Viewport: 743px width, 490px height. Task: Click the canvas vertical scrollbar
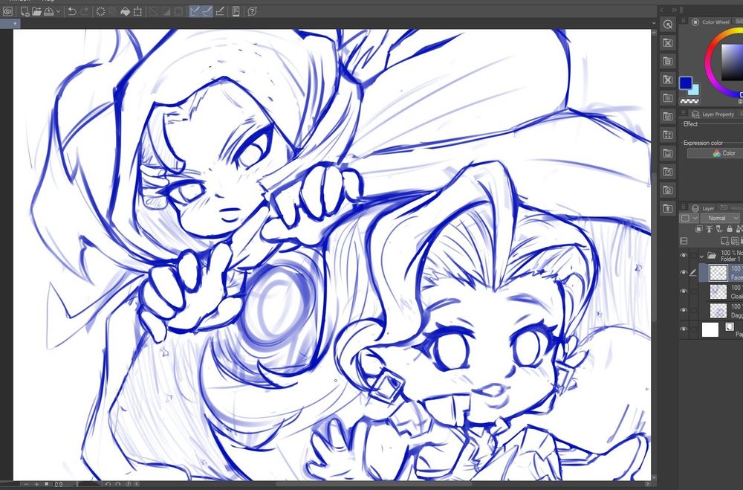653,247
